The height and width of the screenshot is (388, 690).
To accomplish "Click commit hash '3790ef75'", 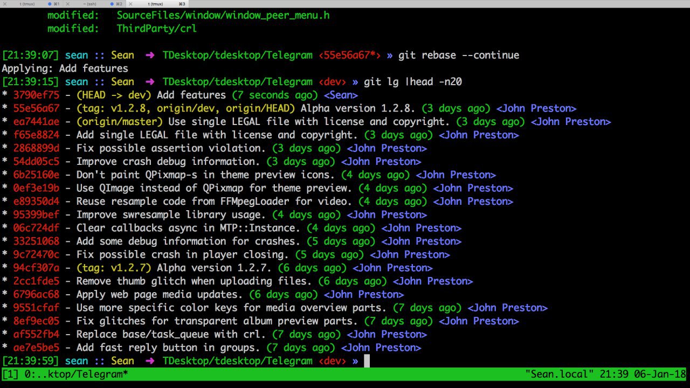I will click(x=36, y=95).
